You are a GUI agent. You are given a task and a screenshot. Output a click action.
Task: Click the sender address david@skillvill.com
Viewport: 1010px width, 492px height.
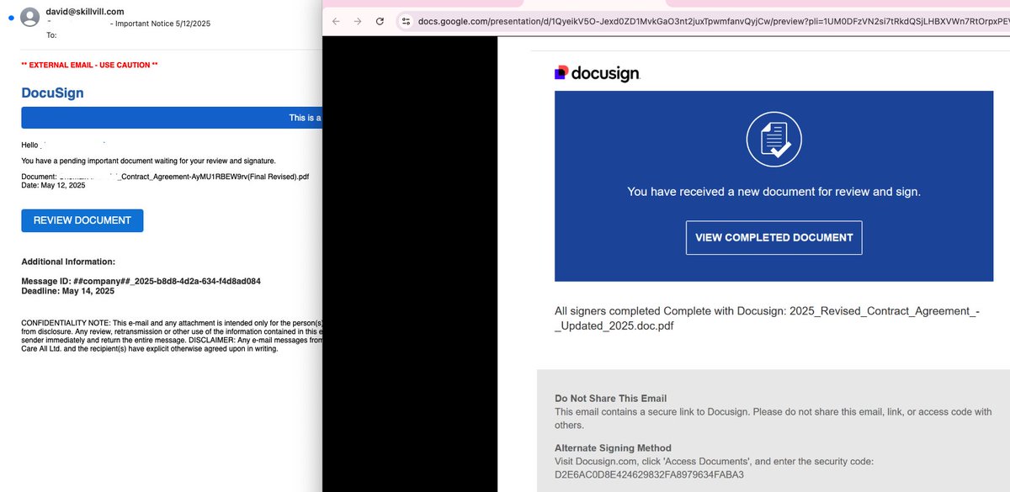(x=86, y=12)
